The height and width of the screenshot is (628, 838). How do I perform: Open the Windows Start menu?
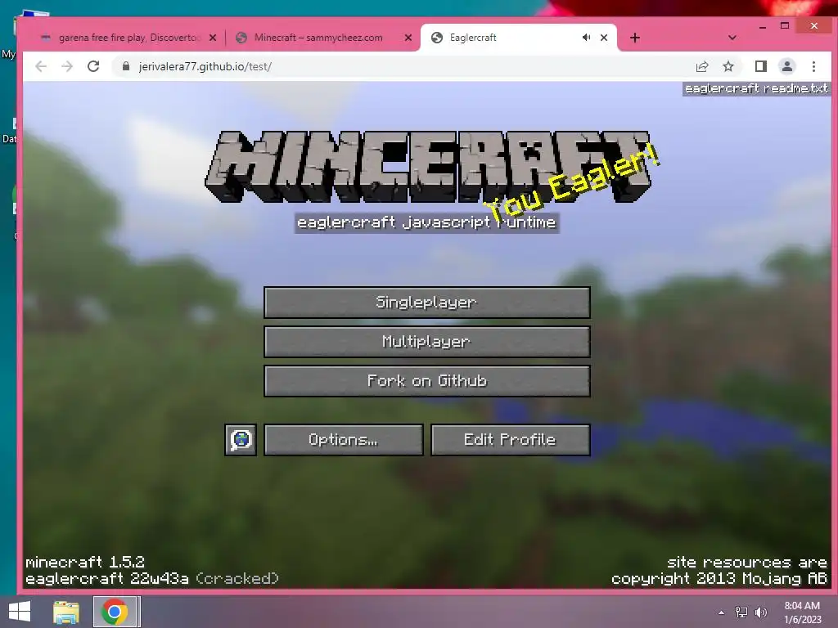pos(20,612)
